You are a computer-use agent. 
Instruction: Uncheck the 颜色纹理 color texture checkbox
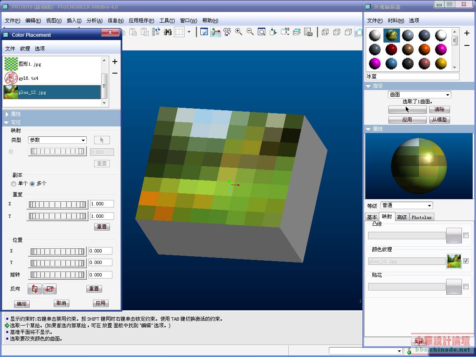click(466, 261)
